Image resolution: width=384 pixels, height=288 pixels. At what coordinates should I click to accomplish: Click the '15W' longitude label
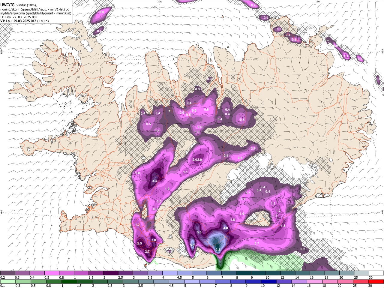(x=318, y=1)
